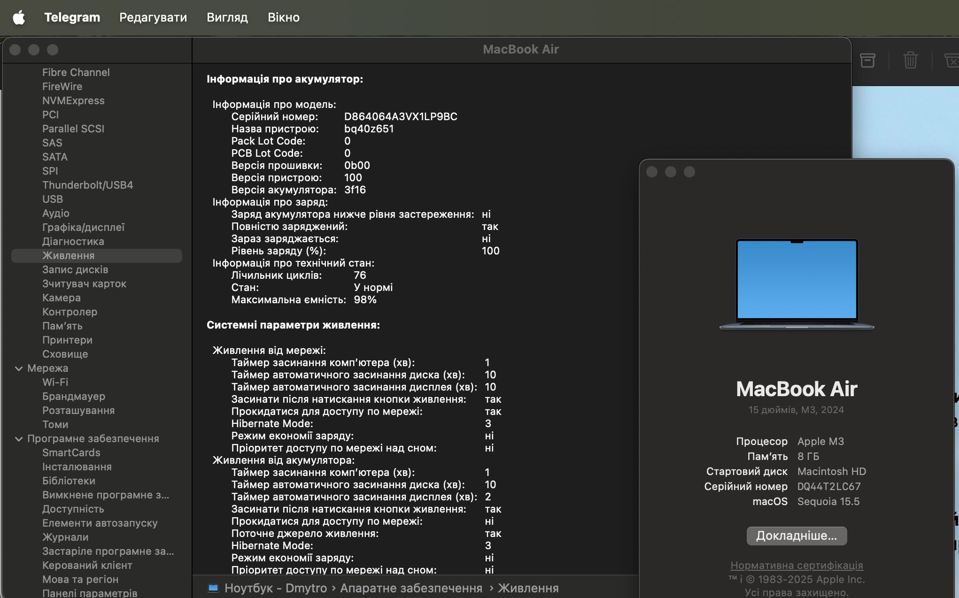Click the Лічильник циклів value 76
Viewport: 959px width, 598px height.
[360, 275]
